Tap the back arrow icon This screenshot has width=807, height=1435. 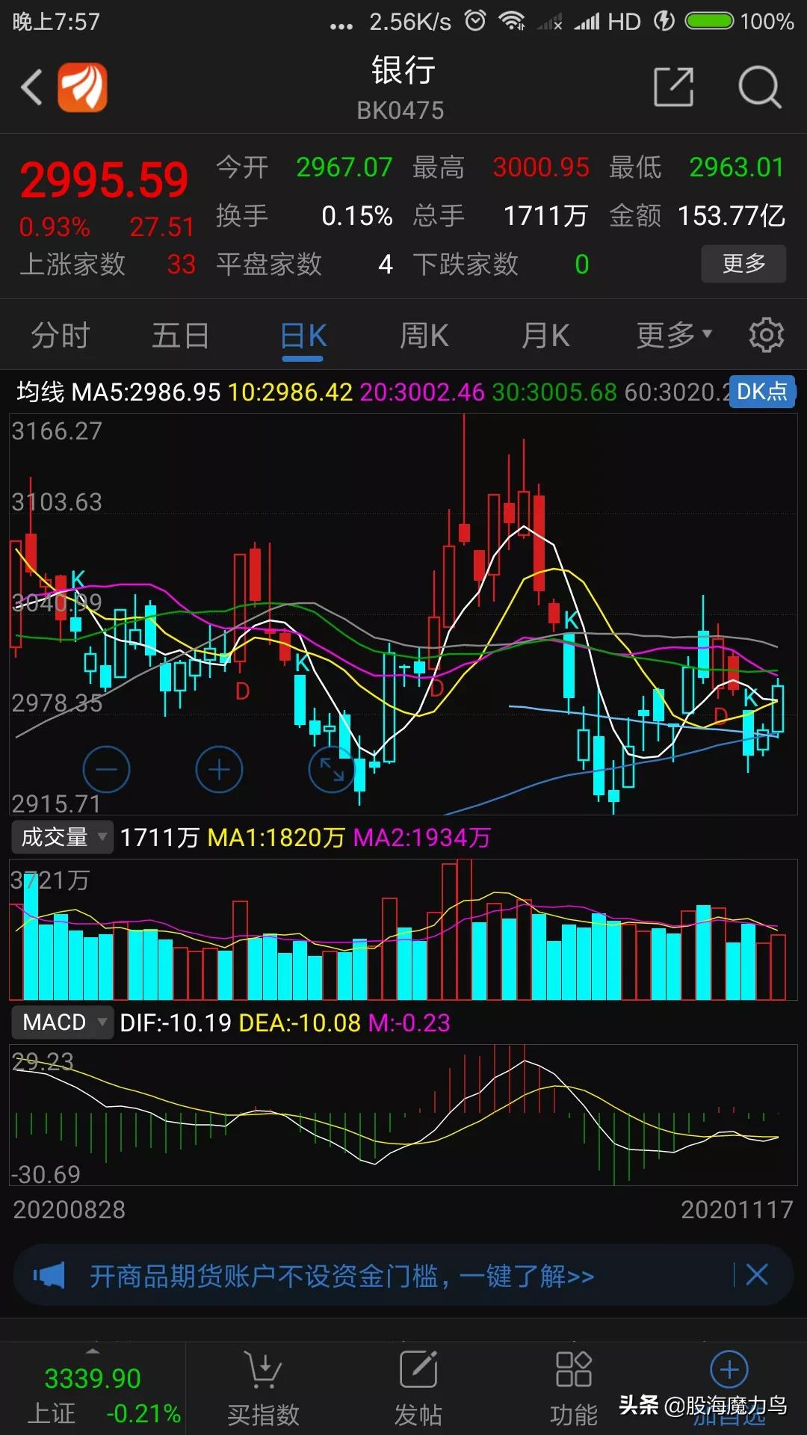point(31,87)
